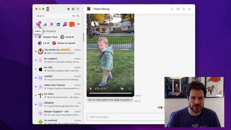
Task: Open the mettler chat
Action: click(58, 78)
